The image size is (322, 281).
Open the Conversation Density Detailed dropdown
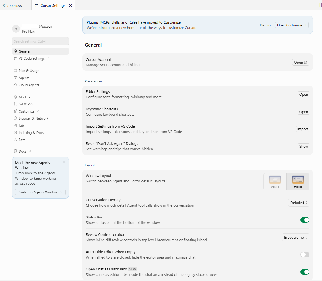coord(299,203)
